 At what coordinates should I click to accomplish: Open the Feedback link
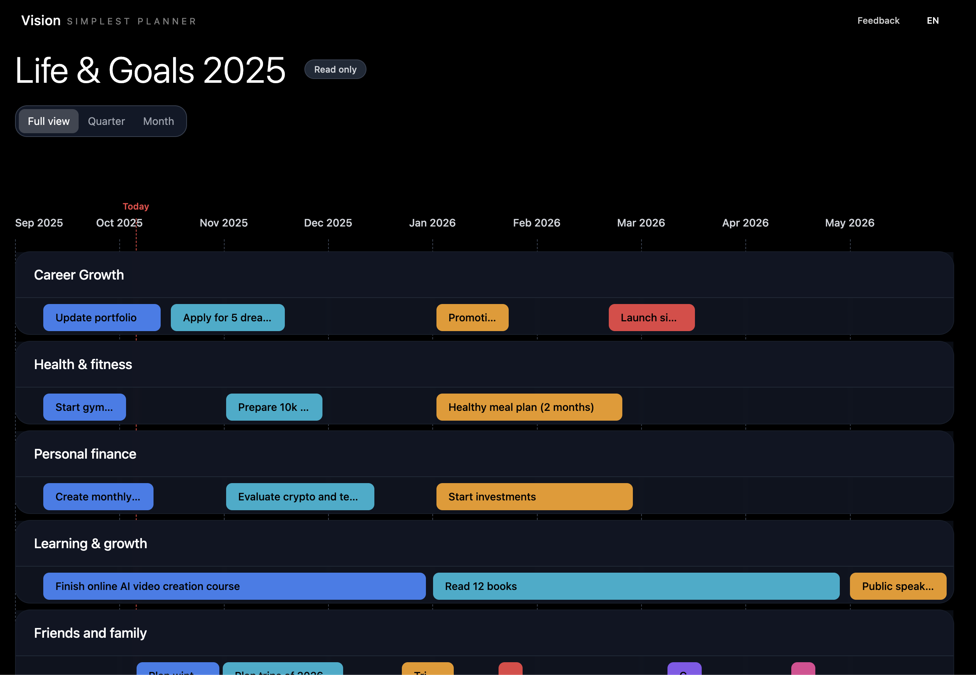pos(878,21)
